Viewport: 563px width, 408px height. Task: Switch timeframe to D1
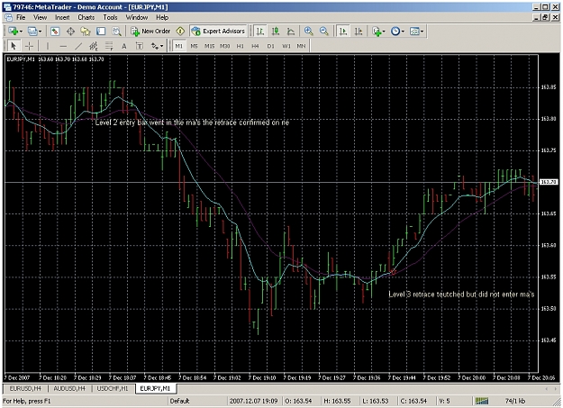pyautogui.click(x=270, y=46)
